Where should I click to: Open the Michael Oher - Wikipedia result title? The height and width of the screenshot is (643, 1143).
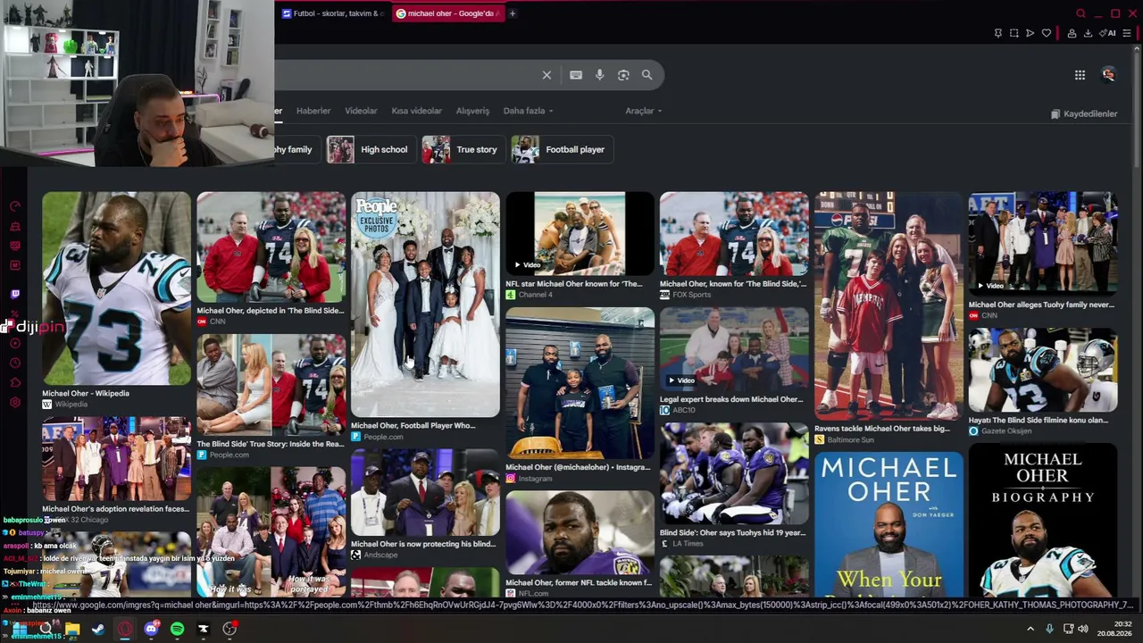[x=86, y=393]
